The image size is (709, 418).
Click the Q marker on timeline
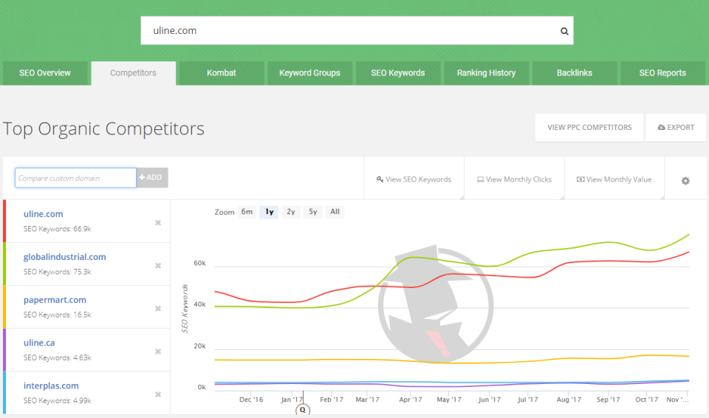(303, 410)
